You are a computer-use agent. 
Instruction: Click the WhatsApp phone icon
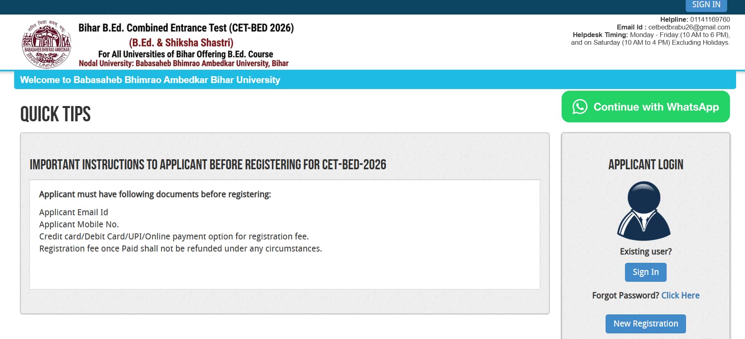tap(580, 107)
